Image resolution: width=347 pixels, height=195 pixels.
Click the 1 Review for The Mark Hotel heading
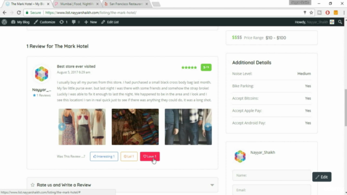(x=57, y=46)
